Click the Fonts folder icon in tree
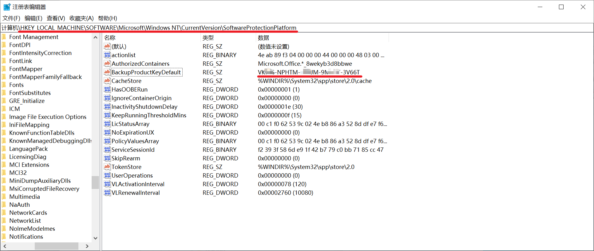 [x=4, y=85]
